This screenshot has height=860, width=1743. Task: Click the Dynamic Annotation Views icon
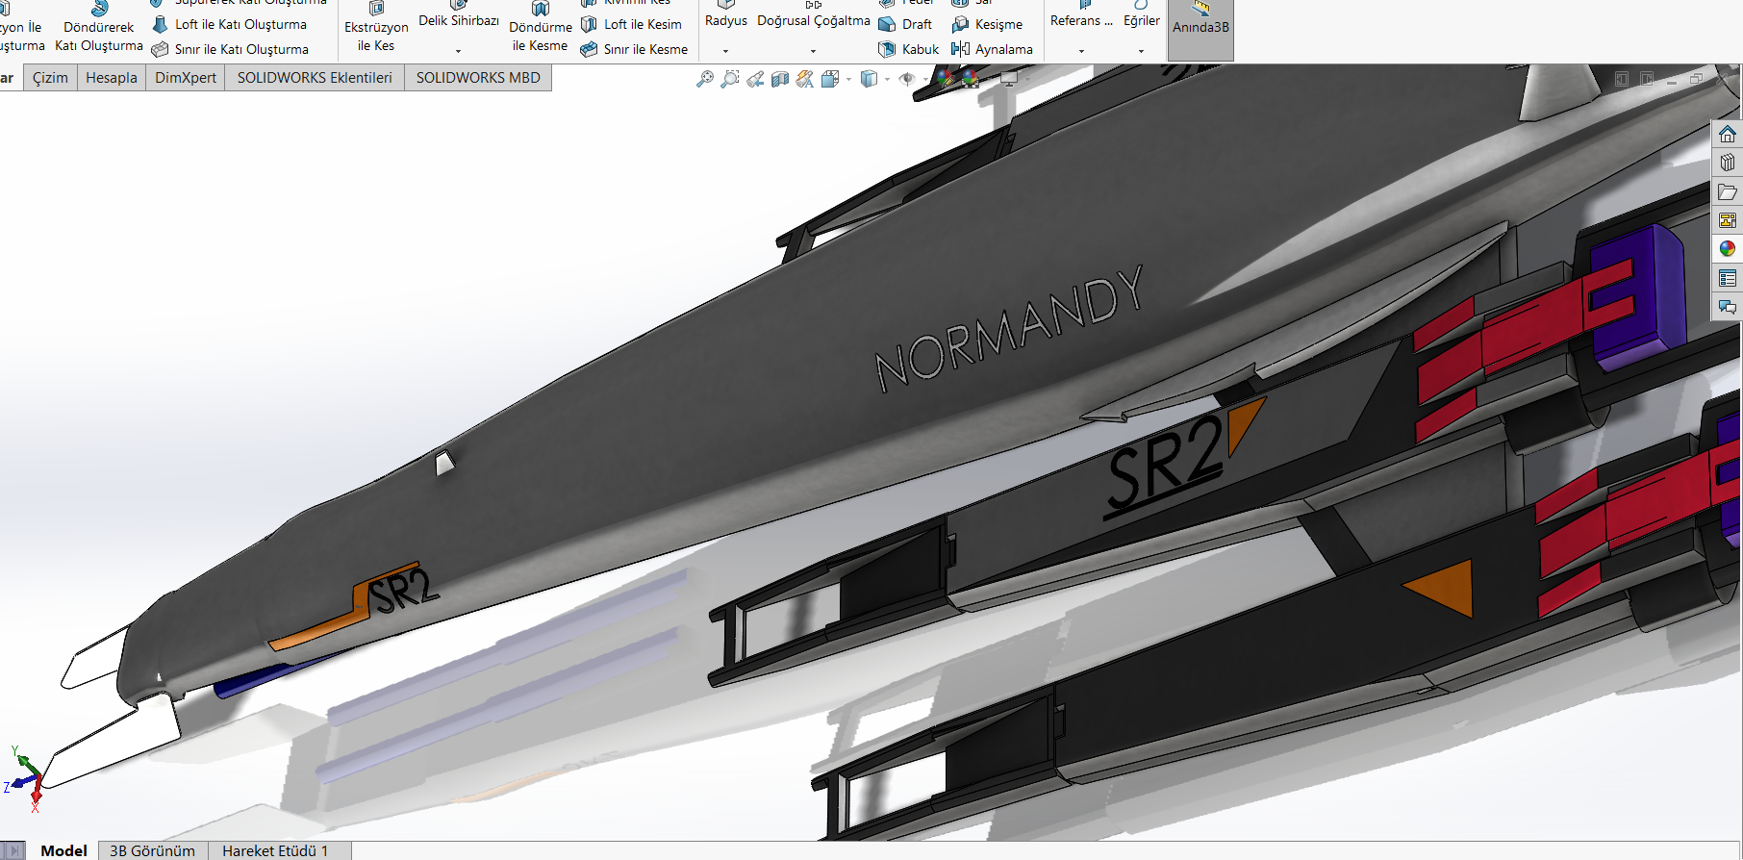pyautogui.click(x=805, y=79)
